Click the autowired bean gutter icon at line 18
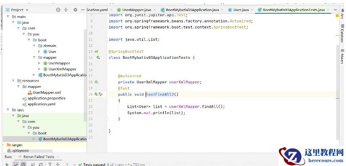This screenshot has height=166, width=346. [x=96, y=82]
